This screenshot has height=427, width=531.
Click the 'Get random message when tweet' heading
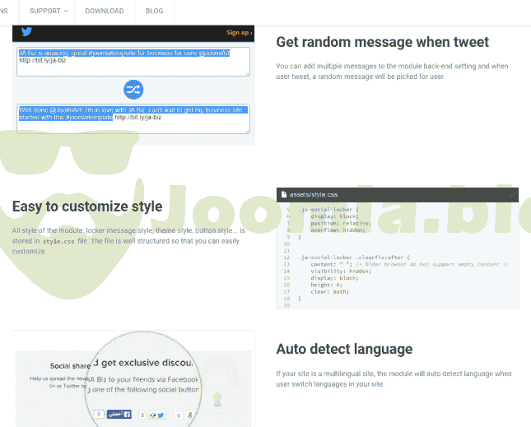(382, 41)
